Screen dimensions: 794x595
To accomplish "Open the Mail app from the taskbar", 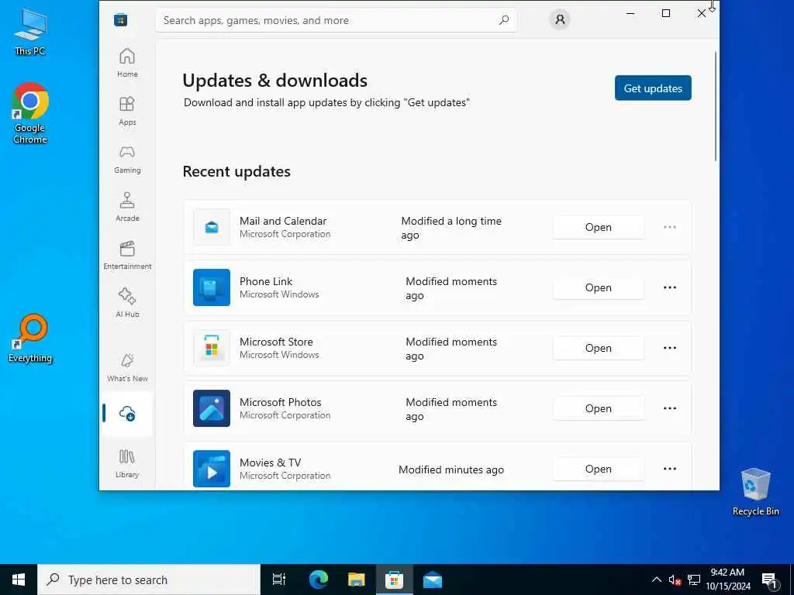I will point(433,580).
